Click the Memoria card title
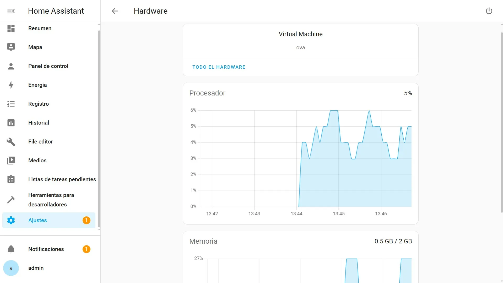Image resolution: width=503 pixels, height=283 pixels. (203, 241)
